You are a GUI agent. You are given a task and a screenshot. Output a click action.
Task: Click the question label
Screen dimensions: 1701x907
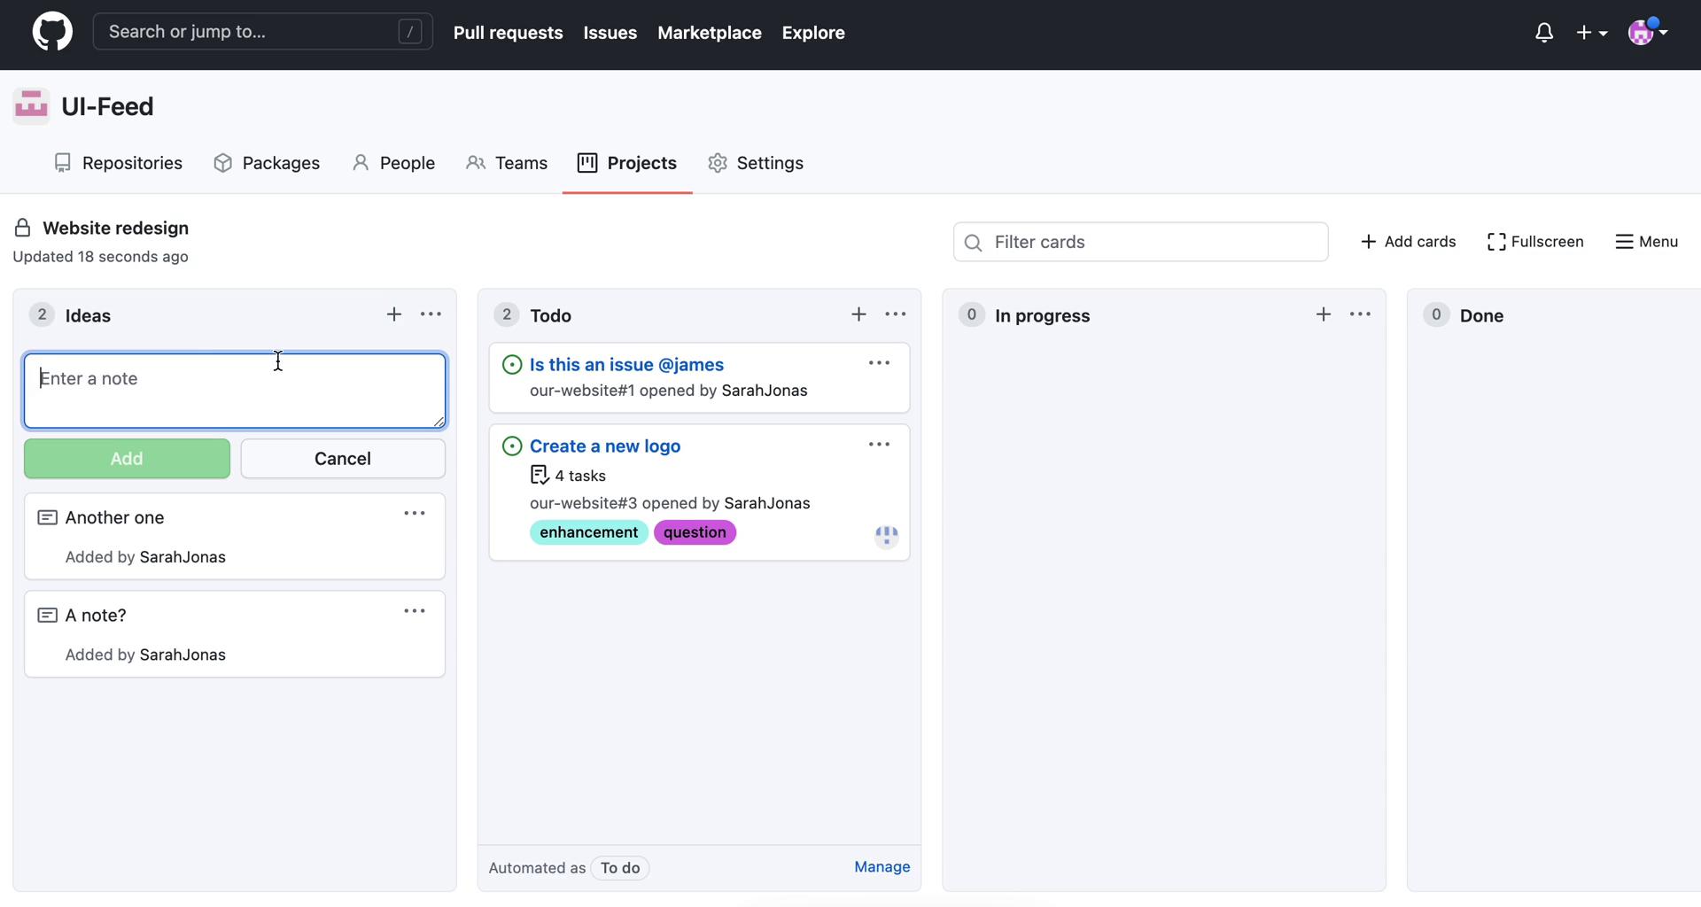coord(695,532)
